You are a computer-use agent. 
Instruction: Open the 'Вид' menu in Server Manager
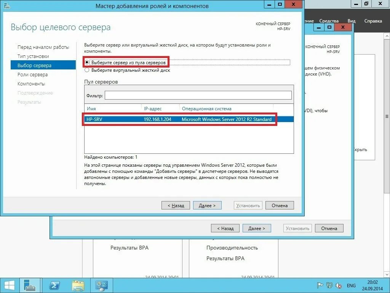coord(351,21)
